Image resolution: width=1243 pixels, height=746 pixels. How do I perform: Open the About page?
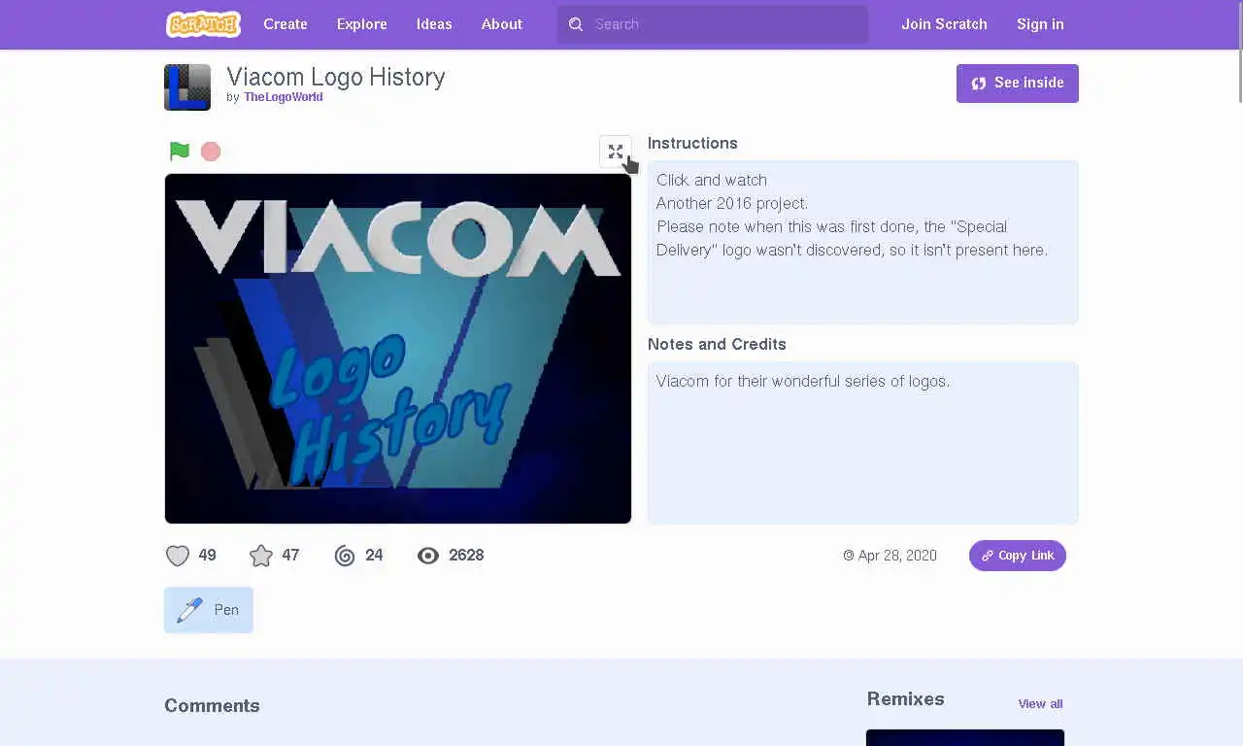click(502, 24)
